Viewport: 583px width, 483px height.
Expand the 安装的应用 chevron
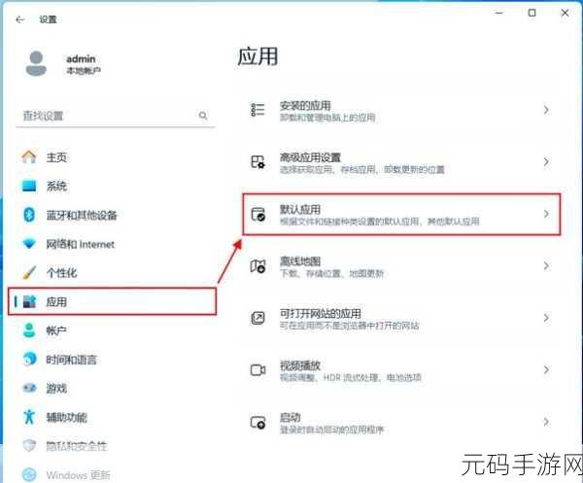[546, 110]
